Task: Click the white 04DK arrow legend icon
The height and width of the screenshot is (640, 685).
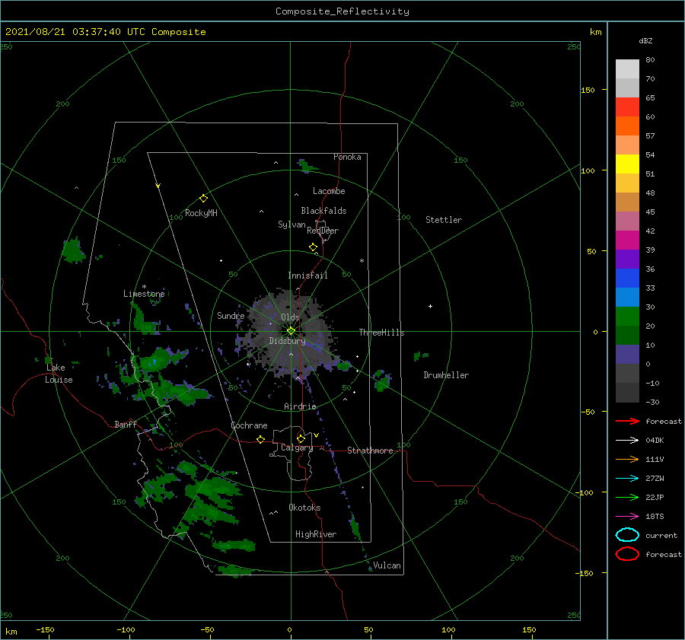Action: [627, 440]
